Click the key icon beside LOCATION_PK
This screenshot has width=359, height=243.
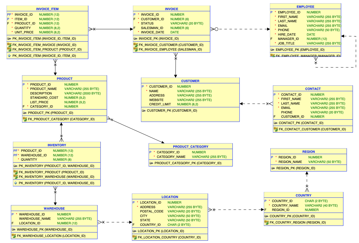click(x=135, y=231)
